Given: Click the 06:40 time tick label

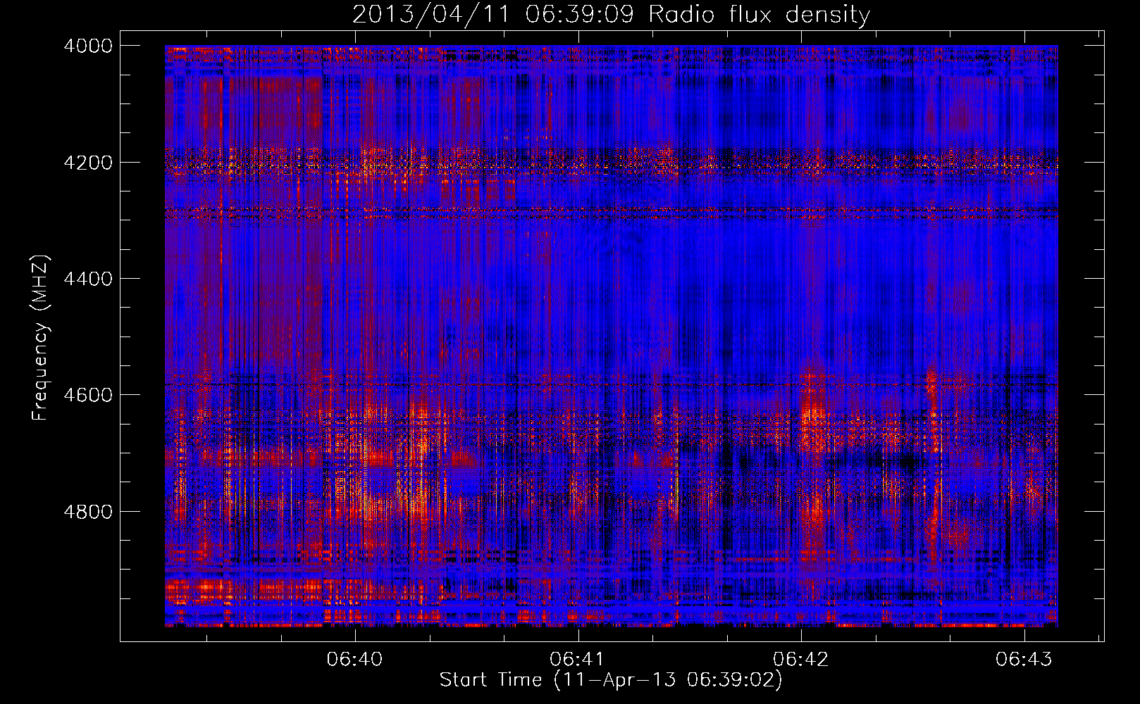Looking at the screenshot, I should point(355,659).
